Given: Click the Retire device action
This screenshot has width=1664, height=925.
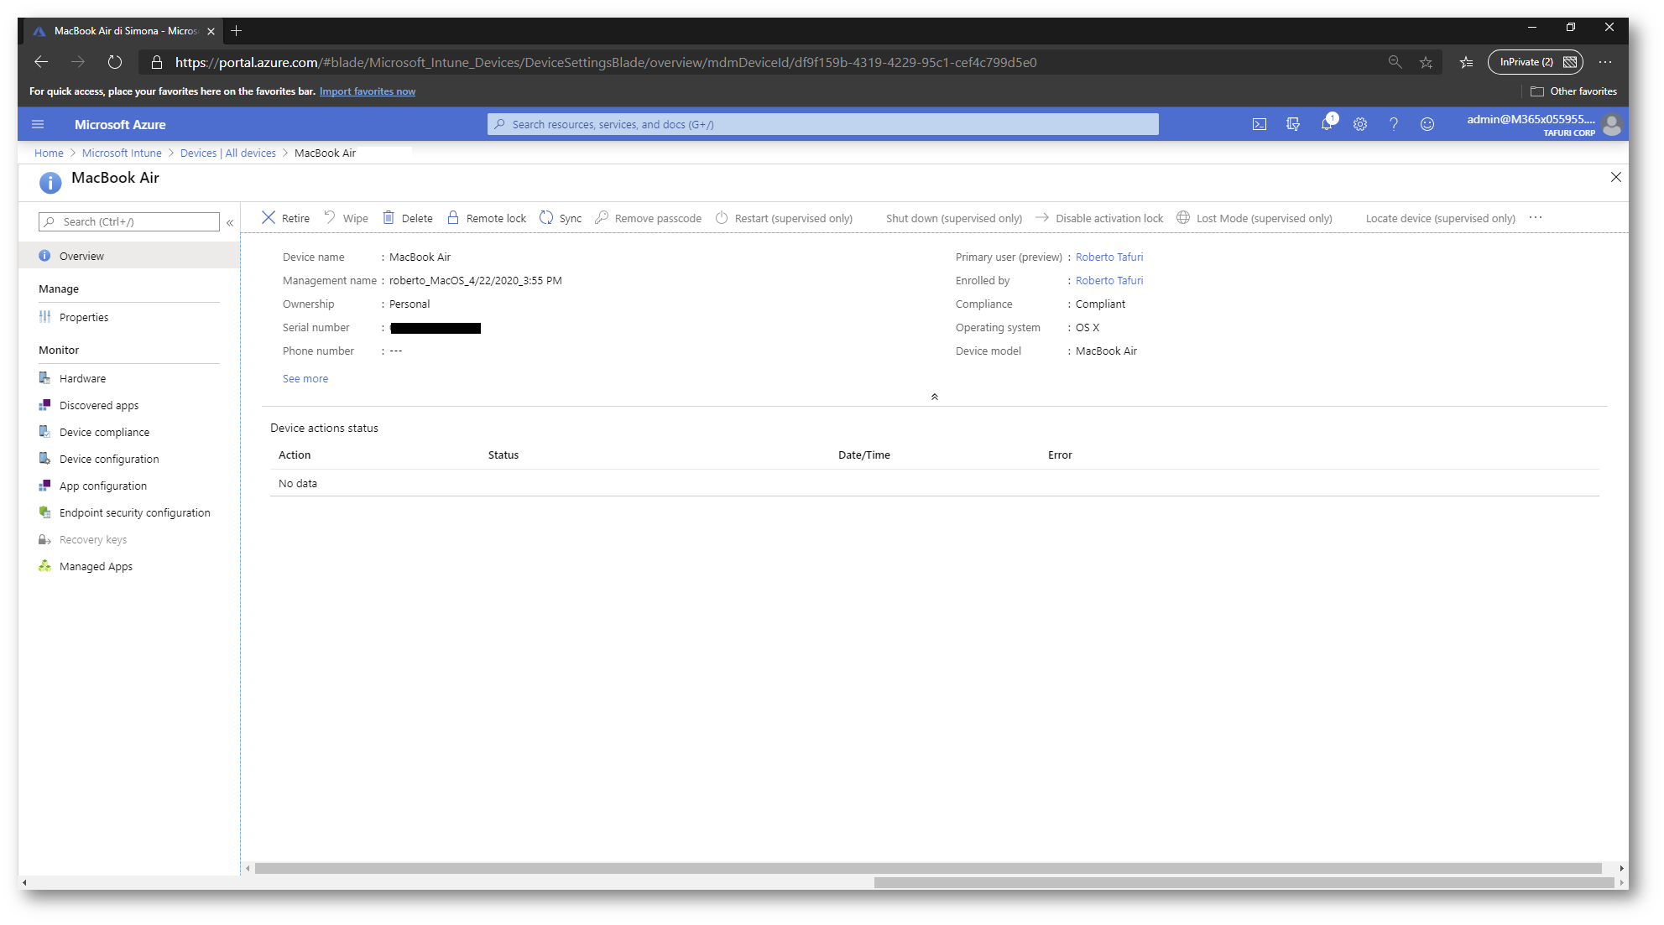Looking at the screenshot, I should pos(285,218).
